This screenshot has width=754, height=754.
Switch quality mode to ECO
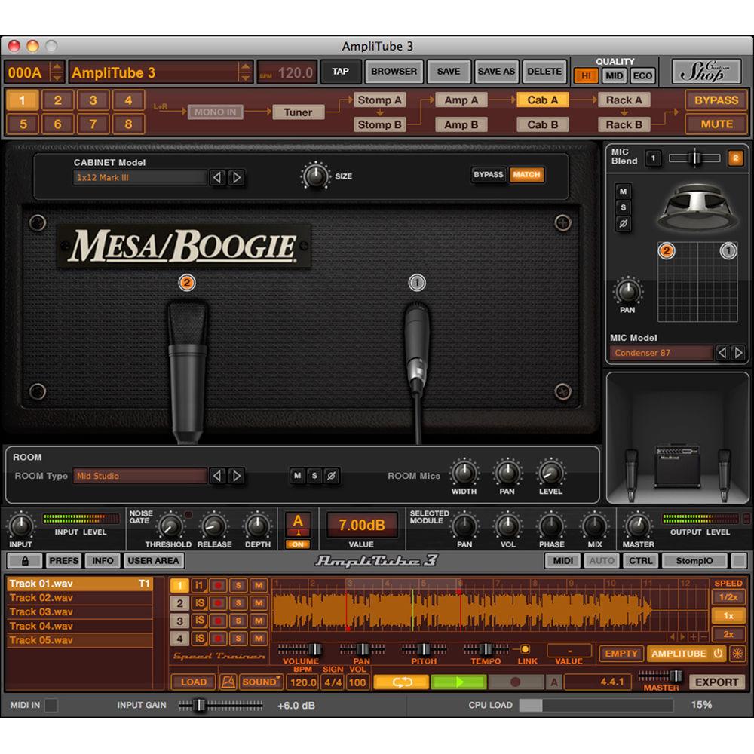[x=642, y=75]
